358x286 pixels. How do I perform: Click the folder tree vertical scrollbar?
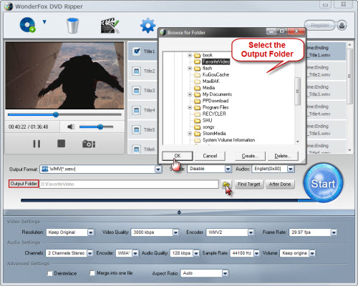[x=297, y=91]
